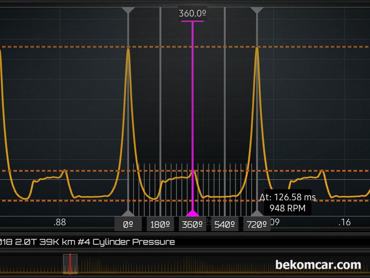The height and width of the screenshot is (278, 370).
Task: Click the bottom 360º phase label
Action: [x=192, y=224]
